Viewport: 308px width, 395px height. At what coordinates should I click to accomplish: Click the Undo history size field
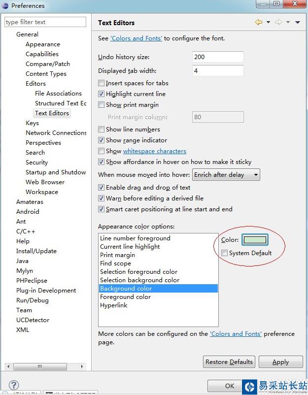(217, 57)
